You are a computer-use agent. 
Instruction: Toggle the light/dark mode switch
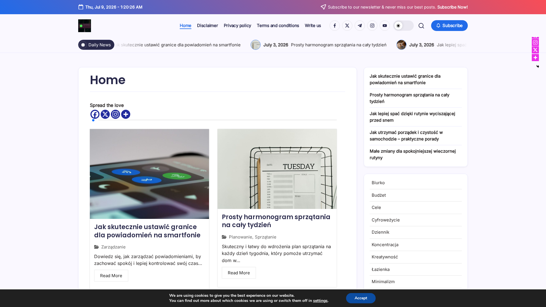[x=403, y=26]
